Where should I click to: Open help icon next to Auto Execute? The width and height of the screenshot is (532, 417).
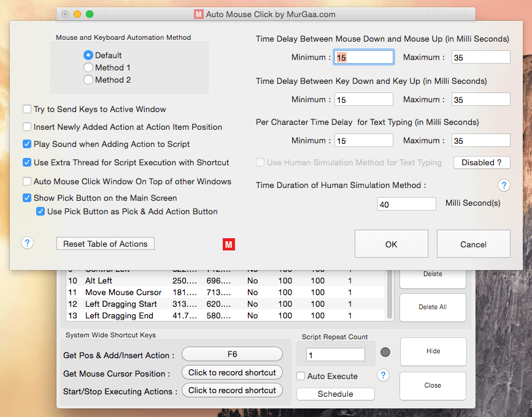pyautogui.click(x=383, y=375)
